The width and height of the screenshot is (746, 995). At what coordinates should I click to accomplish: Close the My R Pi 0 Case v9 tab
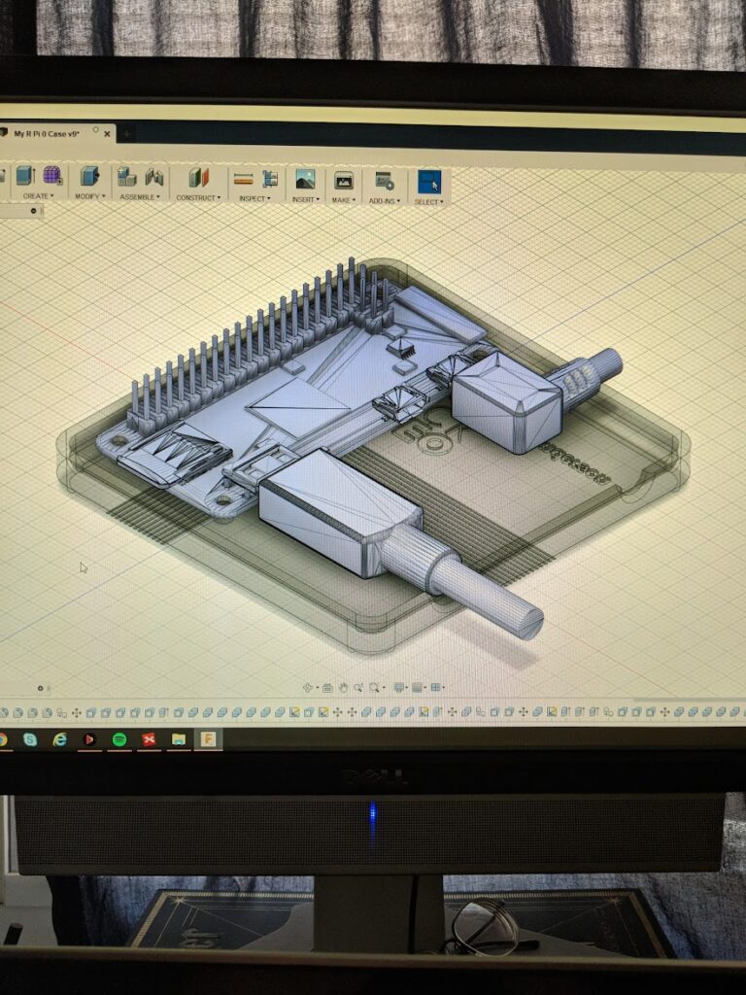(107, 134)
